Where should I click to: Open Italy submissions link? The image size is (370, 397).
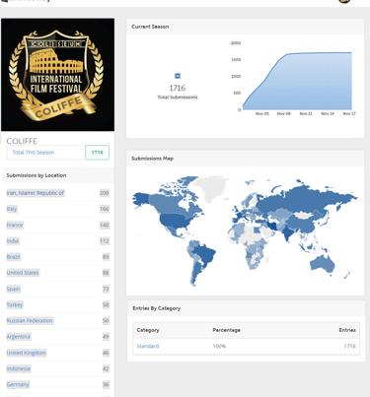12,209
